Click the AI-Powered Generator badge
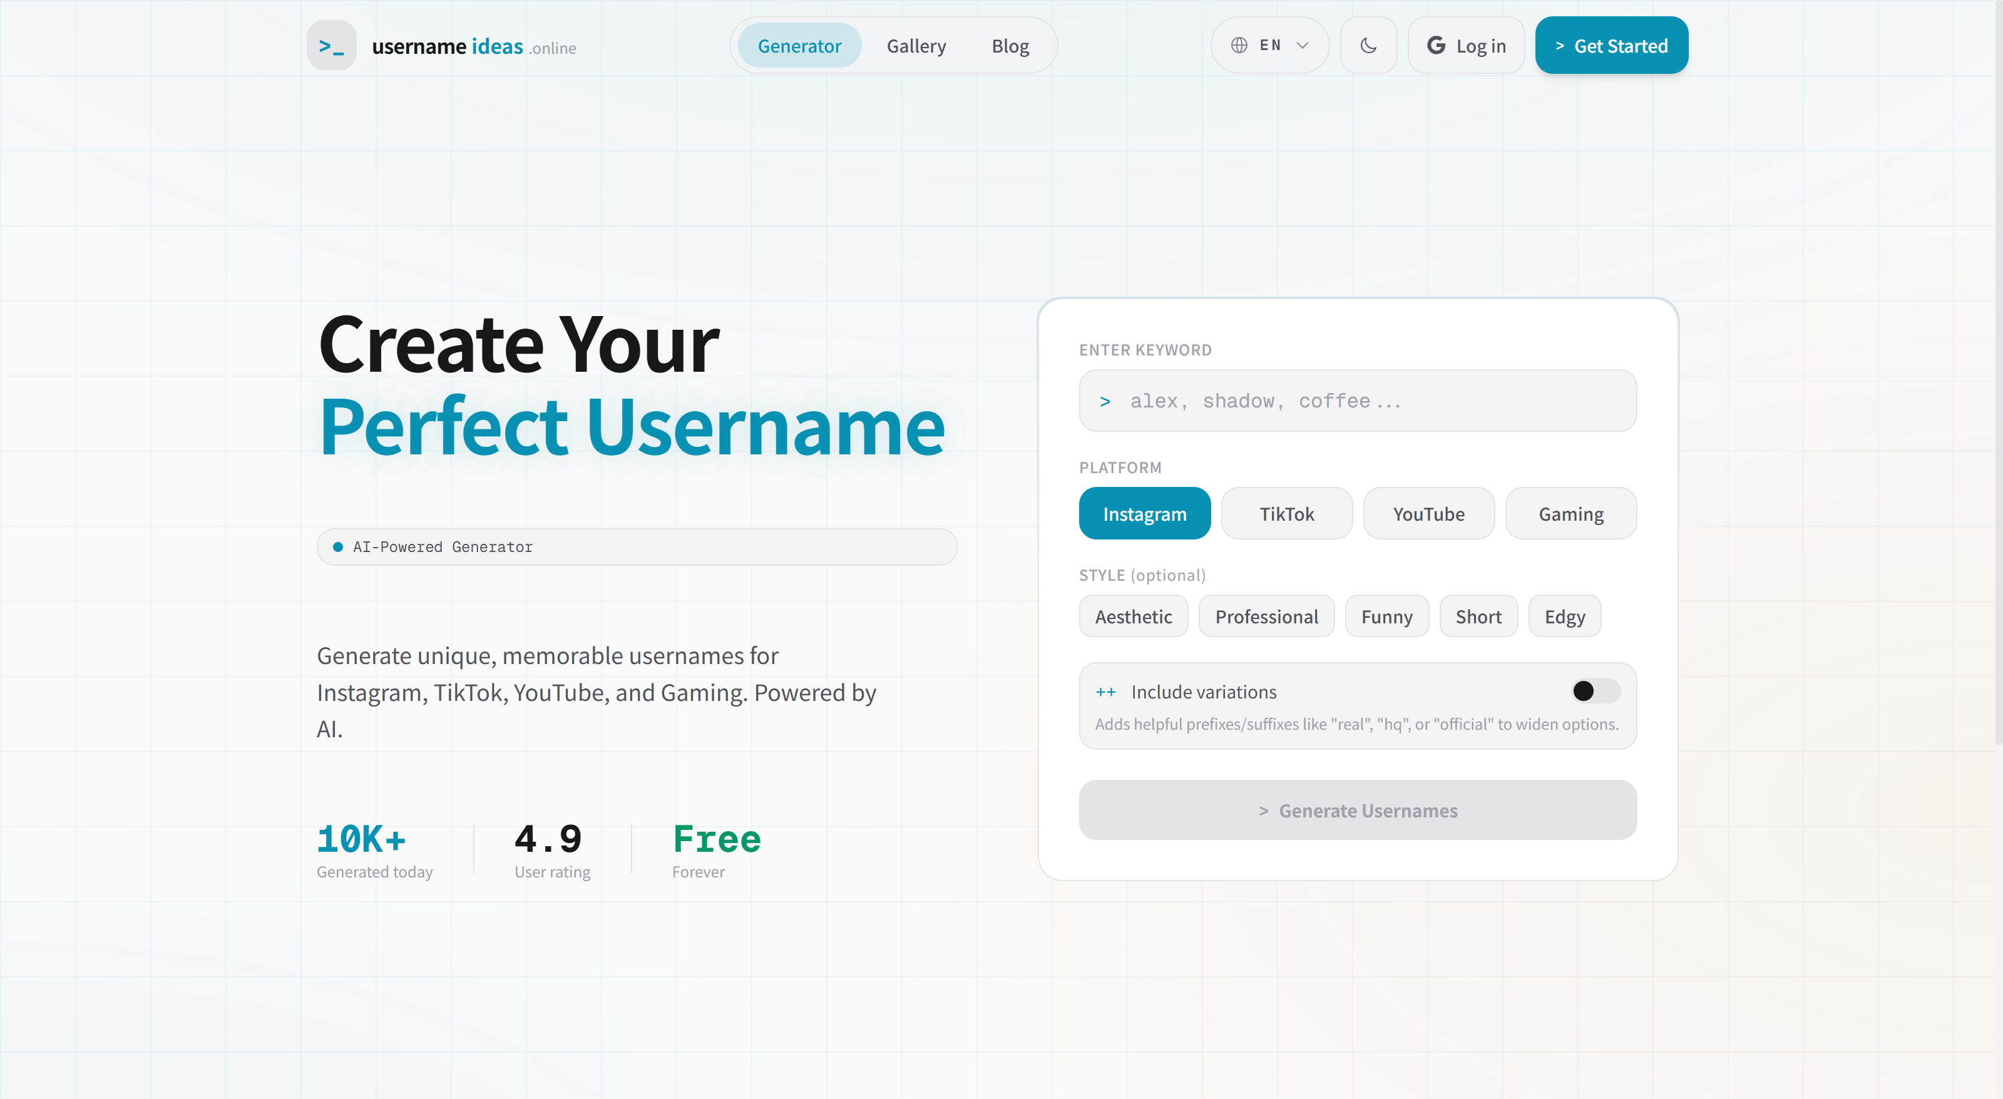This screenshot has width=2003, height=1099. 636,546
